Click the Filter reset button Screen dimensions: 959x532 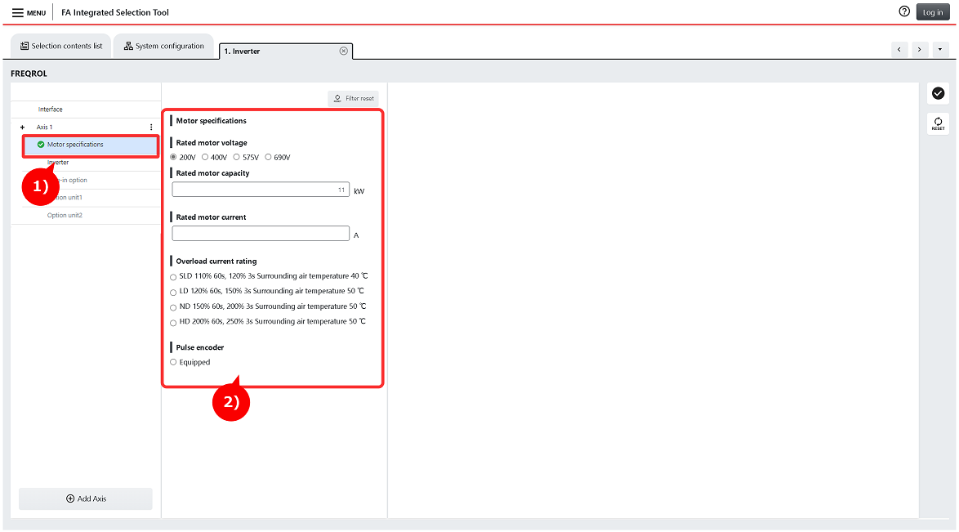[x=354, y=98]
